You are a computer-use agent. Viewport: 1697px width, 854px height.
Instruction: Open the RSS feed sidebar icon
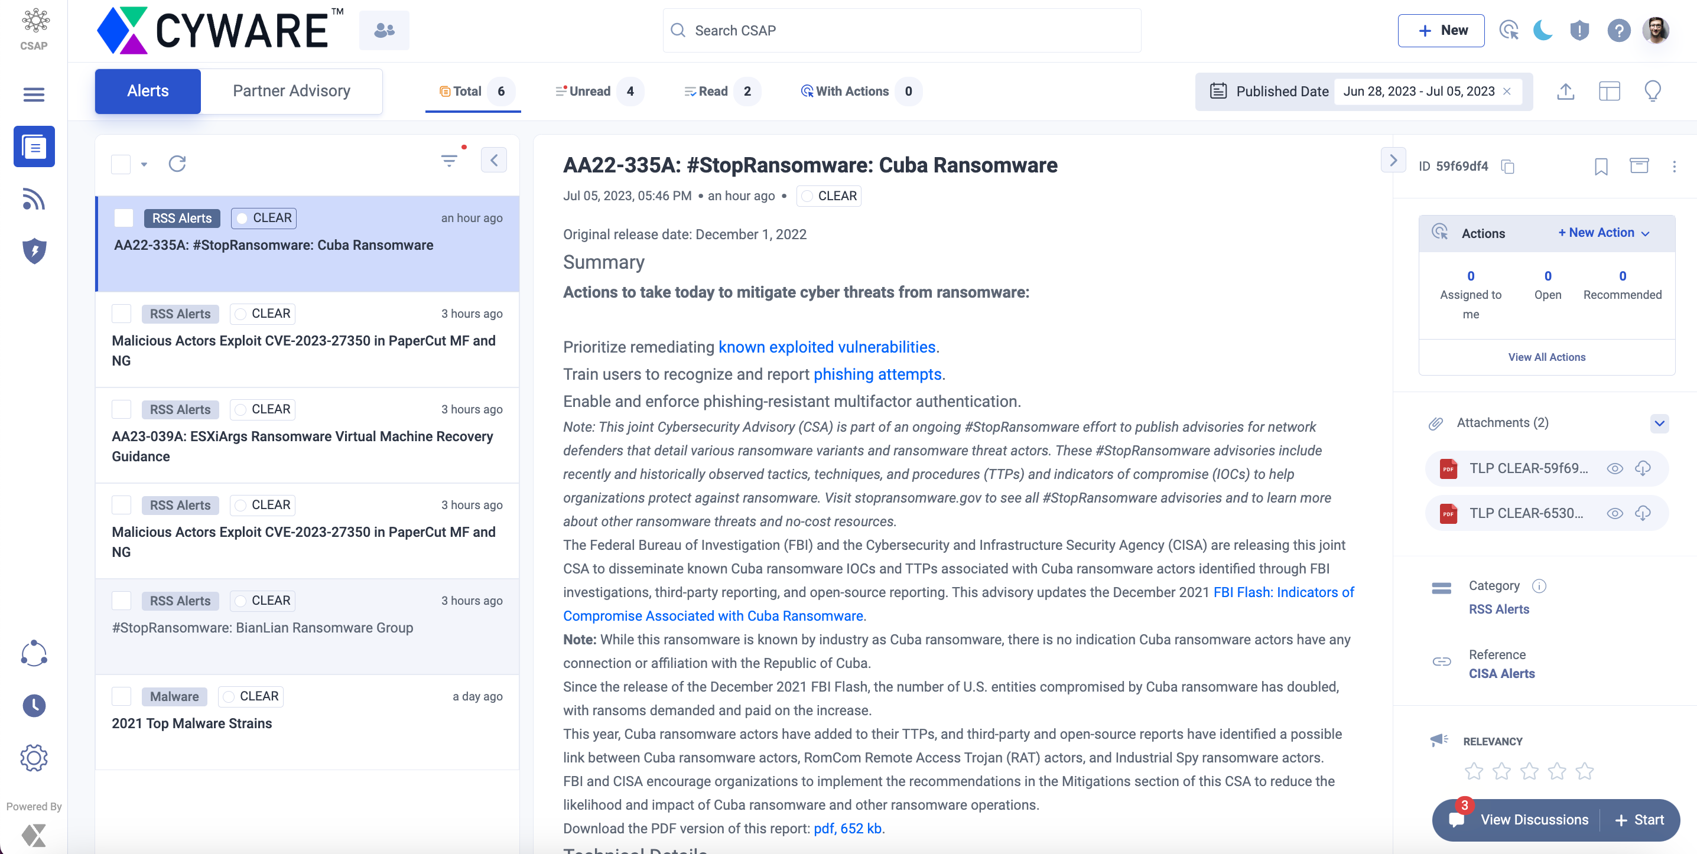click(x=34, y=199)
